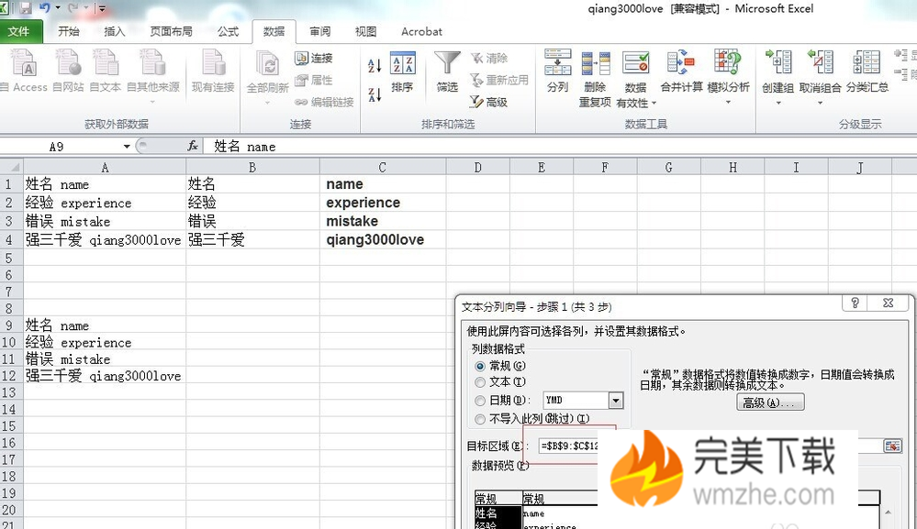
Task: Switch to the Home (开始) tab
Action: click(69, 31)
